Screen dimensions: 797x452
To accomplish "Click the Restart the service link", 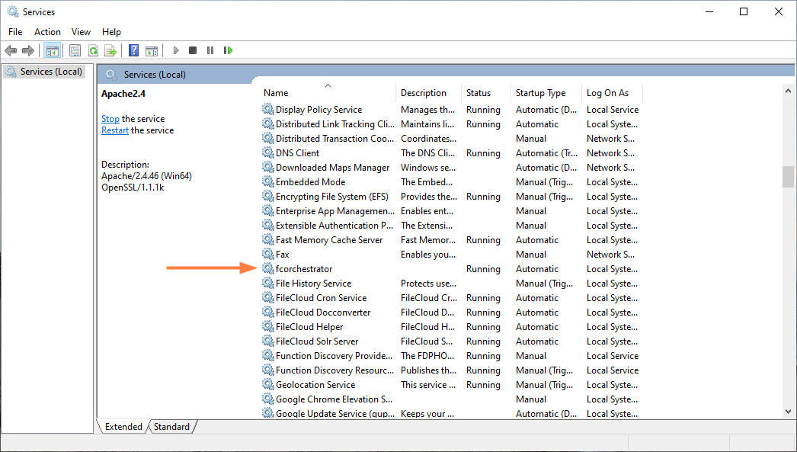I will tap(115, 130).
